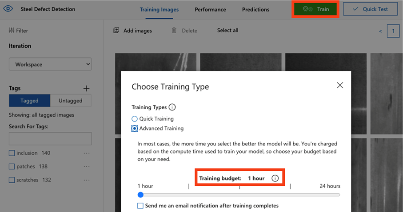Click the plus icon to add tag
The width and height of the screenshot is (403, 212).
(x=87, y=88)
